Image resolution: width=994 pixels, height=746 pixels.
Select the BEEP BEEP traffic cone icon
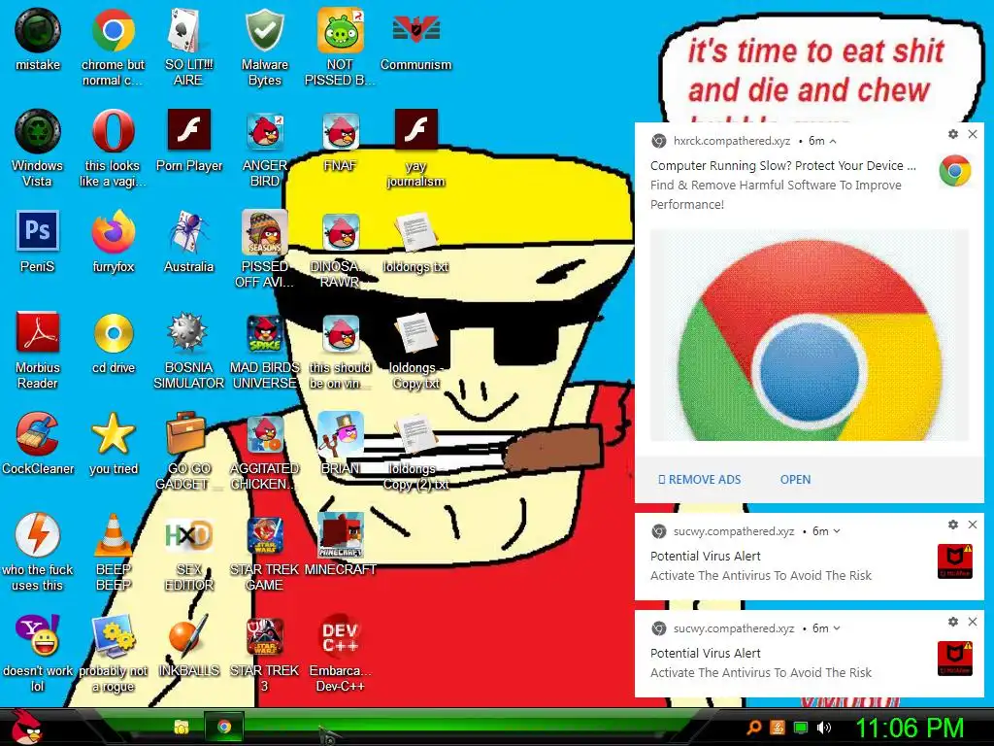coord(113,535)
